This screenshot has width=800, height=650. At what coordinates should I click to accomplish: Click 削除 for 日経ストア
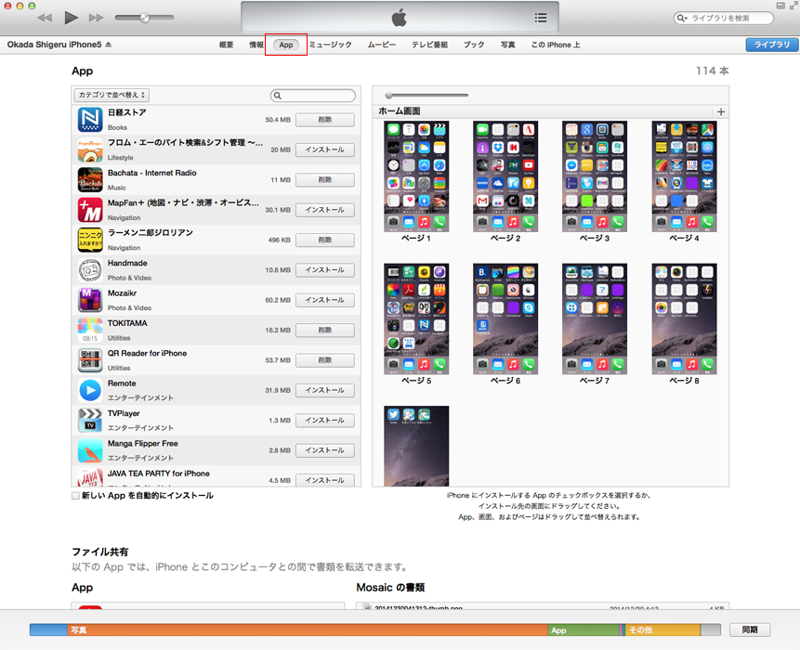(325, 120)
